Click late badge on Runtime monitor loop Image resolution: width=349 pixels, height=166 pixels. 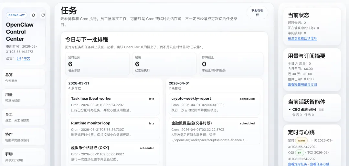coord(152,123)
